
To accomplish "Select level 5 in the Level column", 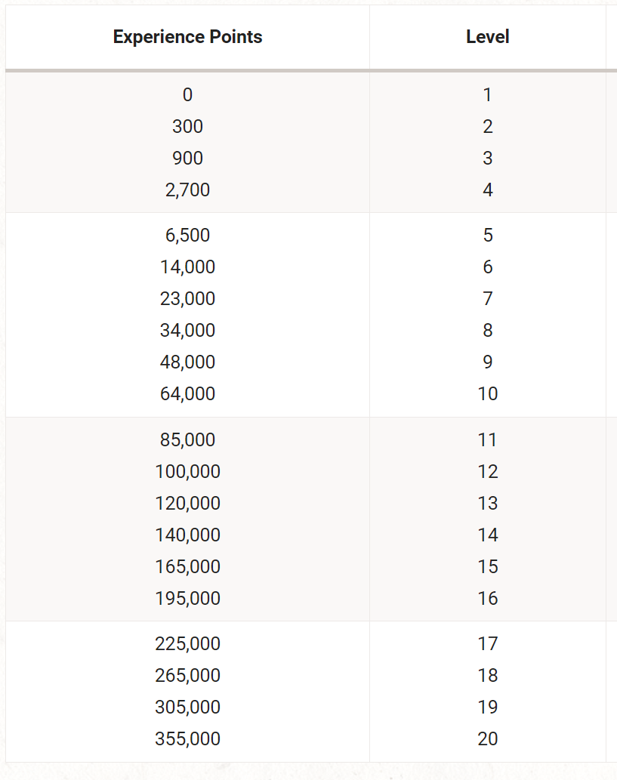I will tap(488, 236).
